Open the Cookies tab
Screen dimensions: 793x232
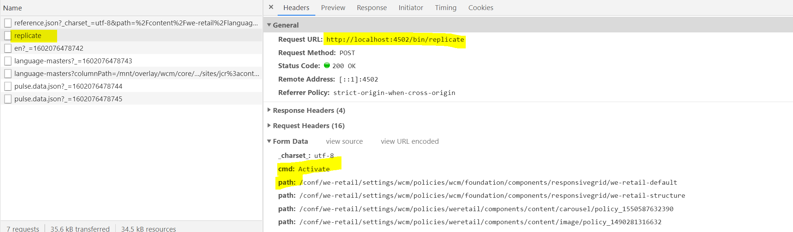(480, 8)
